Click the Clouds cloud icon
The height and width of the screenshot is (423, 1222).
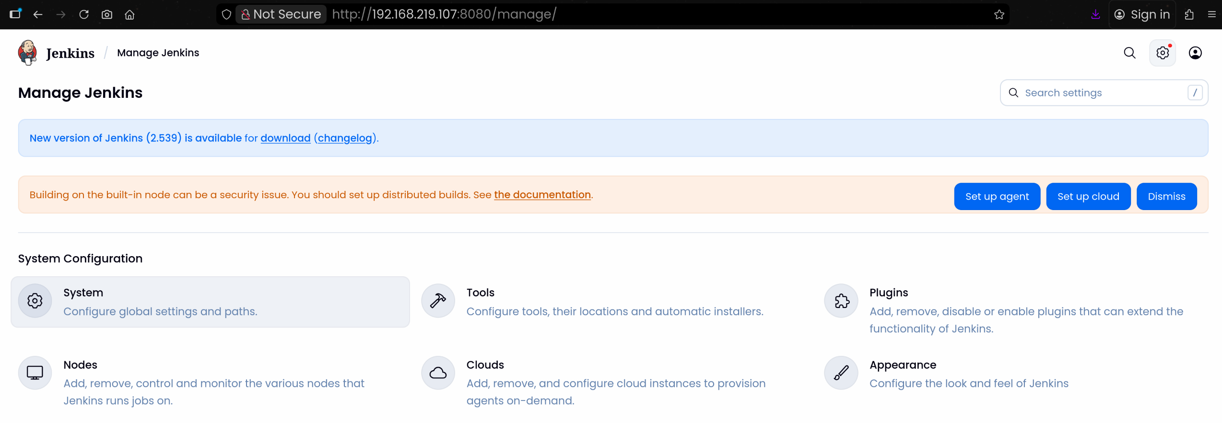click(x=438, y=373)
